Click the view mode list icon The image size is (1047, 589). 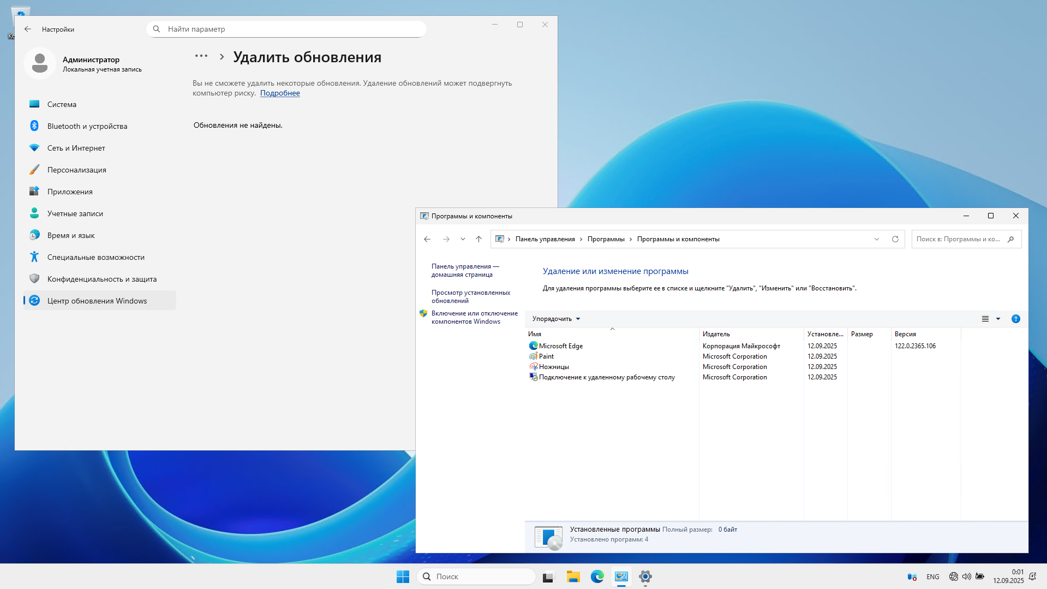(x=985, y=319)
